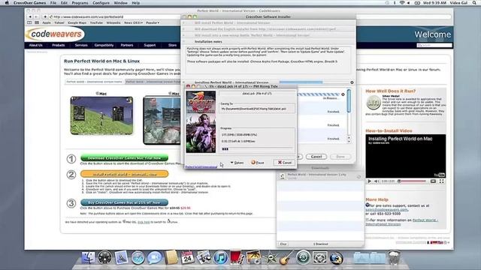The height and width of the screenshot is (270, 481).
Task: Collapse Installing Perfect World section
Action: 183,82
